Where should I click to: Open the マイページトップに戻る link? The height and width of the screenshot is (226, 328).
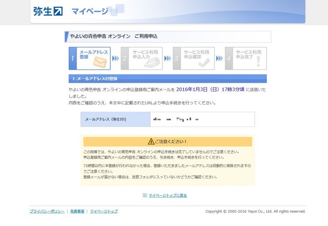168,195
